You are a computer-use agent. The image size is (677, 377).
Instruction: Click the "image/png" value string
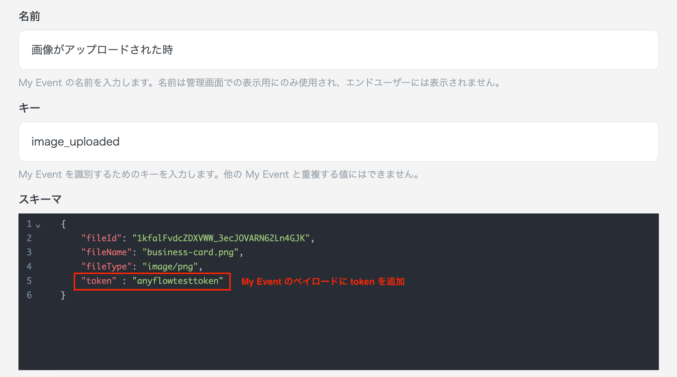[170, 267]
